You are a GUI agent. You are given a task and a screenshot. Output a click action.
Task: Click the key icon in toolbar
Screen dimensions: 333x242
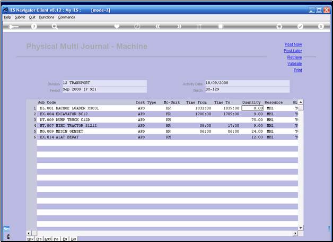pos(13,26)
